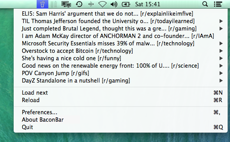Screen dimensions: 230x142
Task: Select TIL Thomas Jefferson post entry
Action: click(120, 21)
